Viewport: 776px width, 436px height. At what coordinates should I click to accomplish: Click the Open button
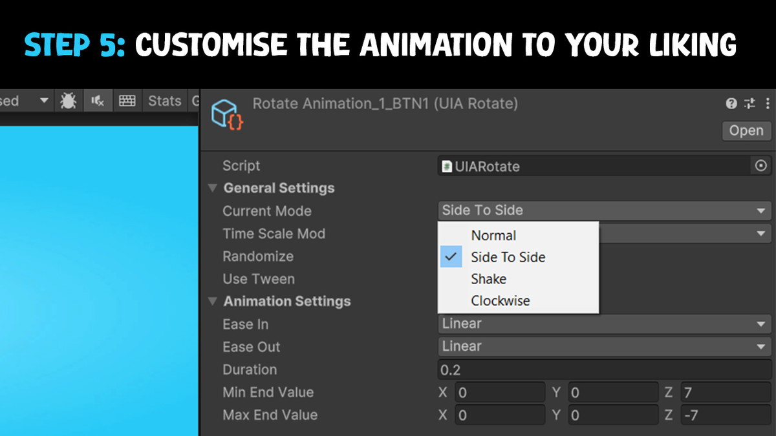coord(746,130)
